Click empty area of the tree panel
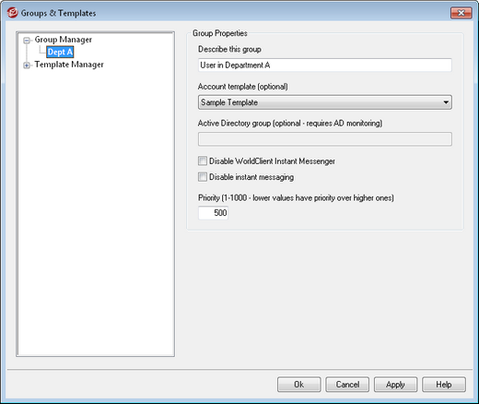This screenshot has width=479, height=404. click(x=96, y=215)
